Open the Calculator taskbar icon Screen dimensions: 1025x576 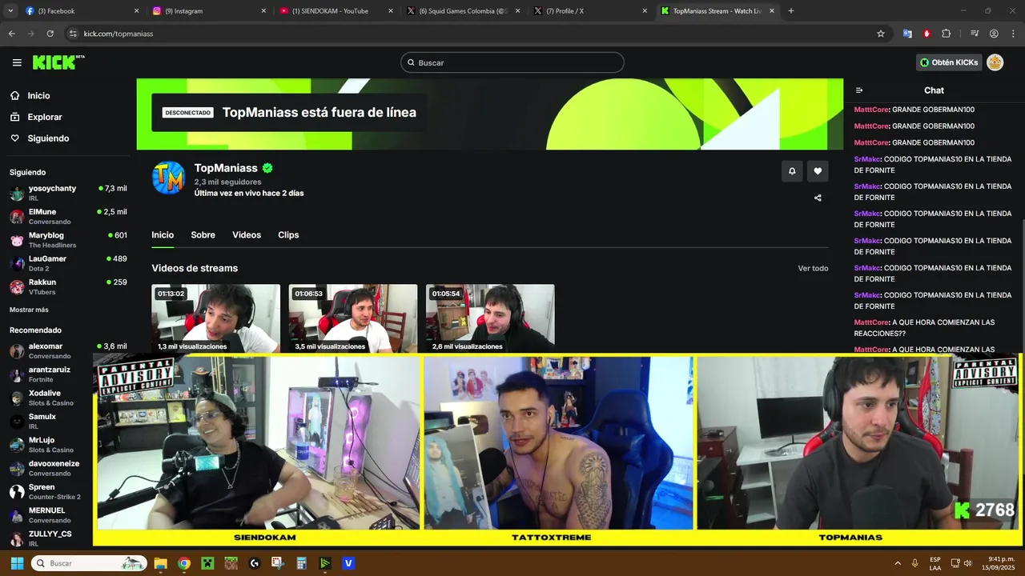302,563
